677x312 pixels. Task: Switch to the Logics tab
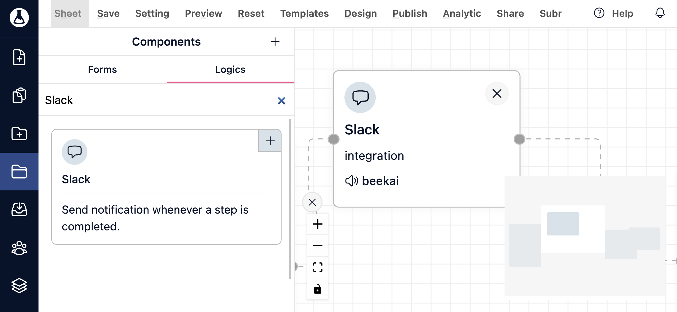coord(230,69)
